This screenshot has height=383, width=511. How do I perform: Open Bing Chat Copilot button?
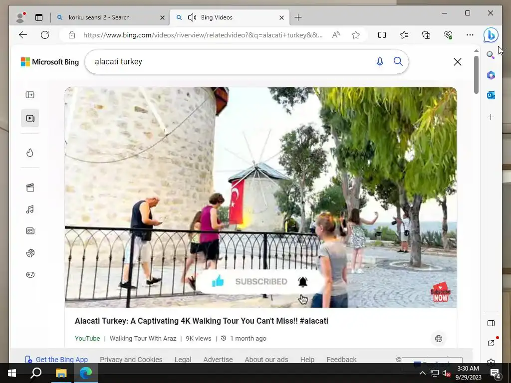(x=491, y=35)
